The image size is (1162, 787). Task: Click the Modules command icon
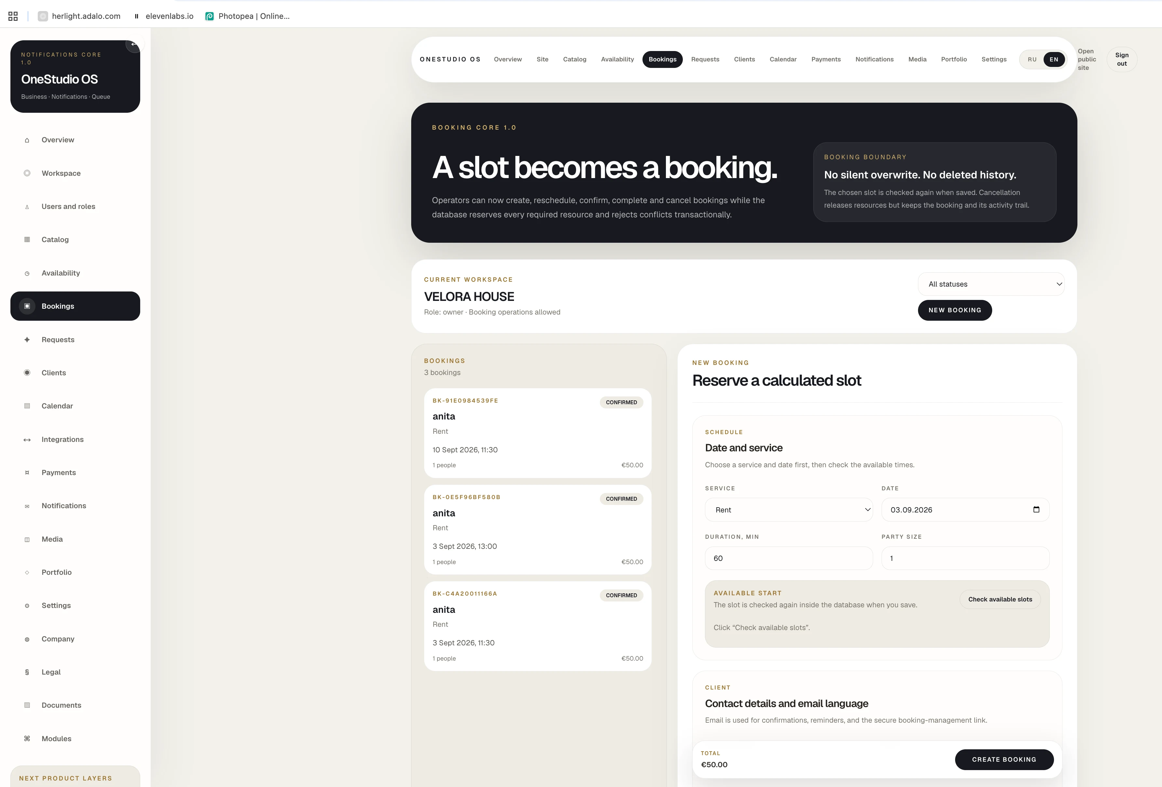[x=27, y=739]
